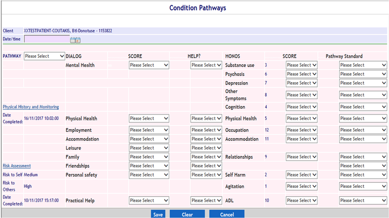Hit the Cancel button
Viewport: 389px width, 218px height.
(x=227, y=214)
